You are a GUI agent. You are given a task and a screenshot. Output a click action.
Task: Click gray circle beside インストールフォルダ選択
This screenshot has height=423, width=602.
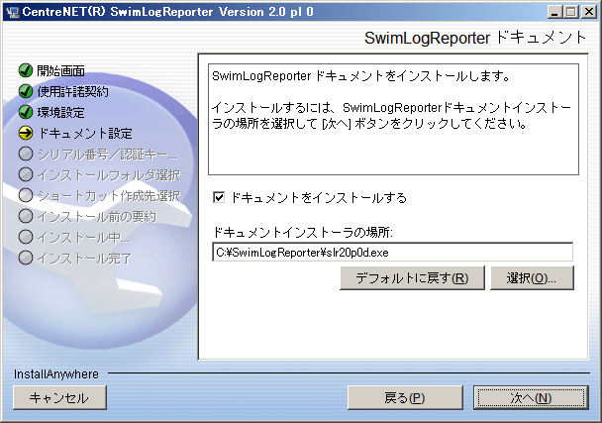[x=26, y=174]
